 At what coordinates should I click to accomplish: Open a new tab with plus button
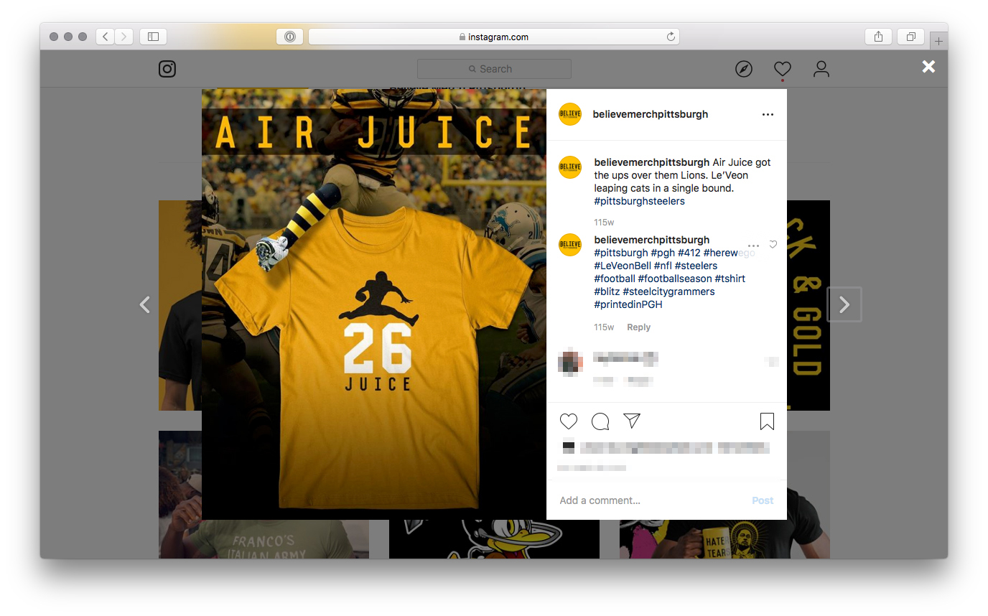[938, 41]
